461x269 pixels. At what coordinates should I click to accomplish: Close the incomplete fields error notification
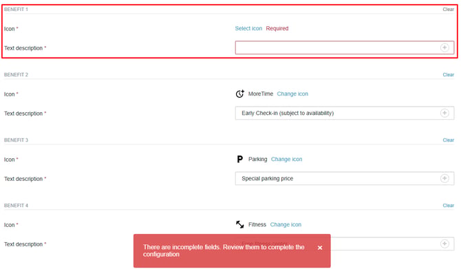click(x=320, y=248)
